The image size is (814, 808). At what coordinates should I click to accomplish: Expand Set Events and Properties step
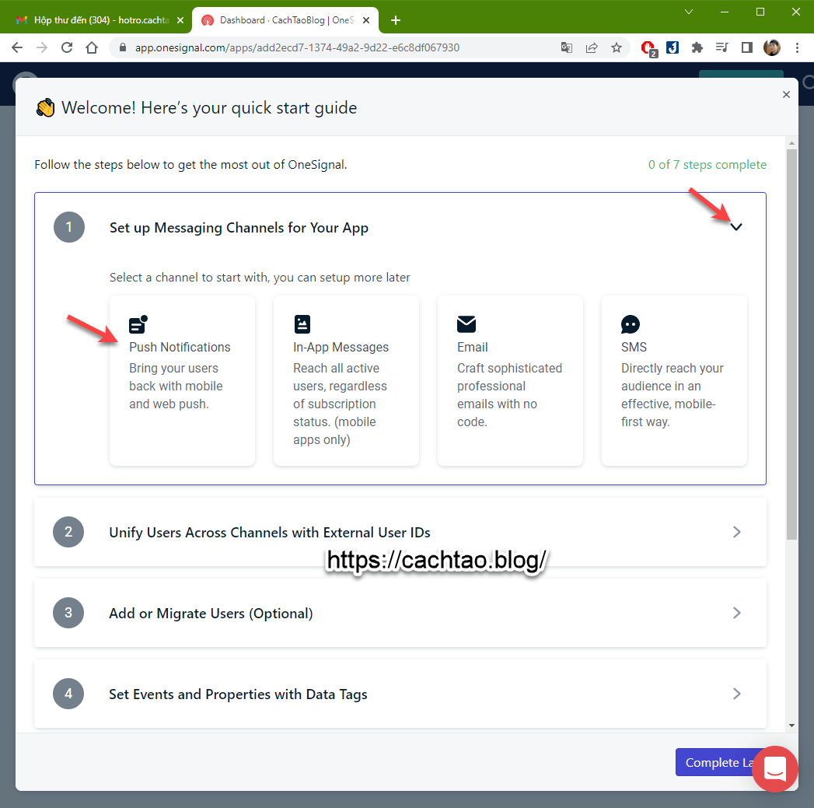(737, 694)
